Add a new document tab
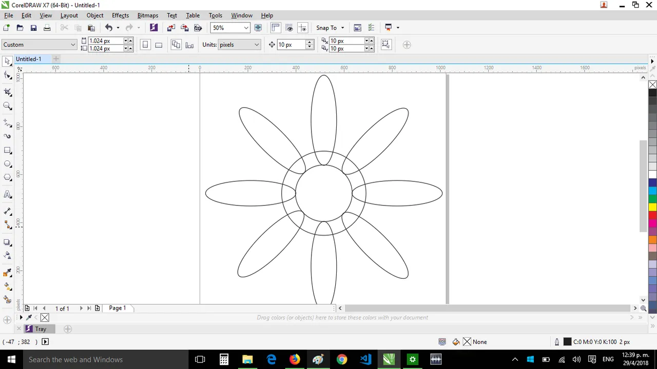Screen dimensions: 657x369 (56, 59)
